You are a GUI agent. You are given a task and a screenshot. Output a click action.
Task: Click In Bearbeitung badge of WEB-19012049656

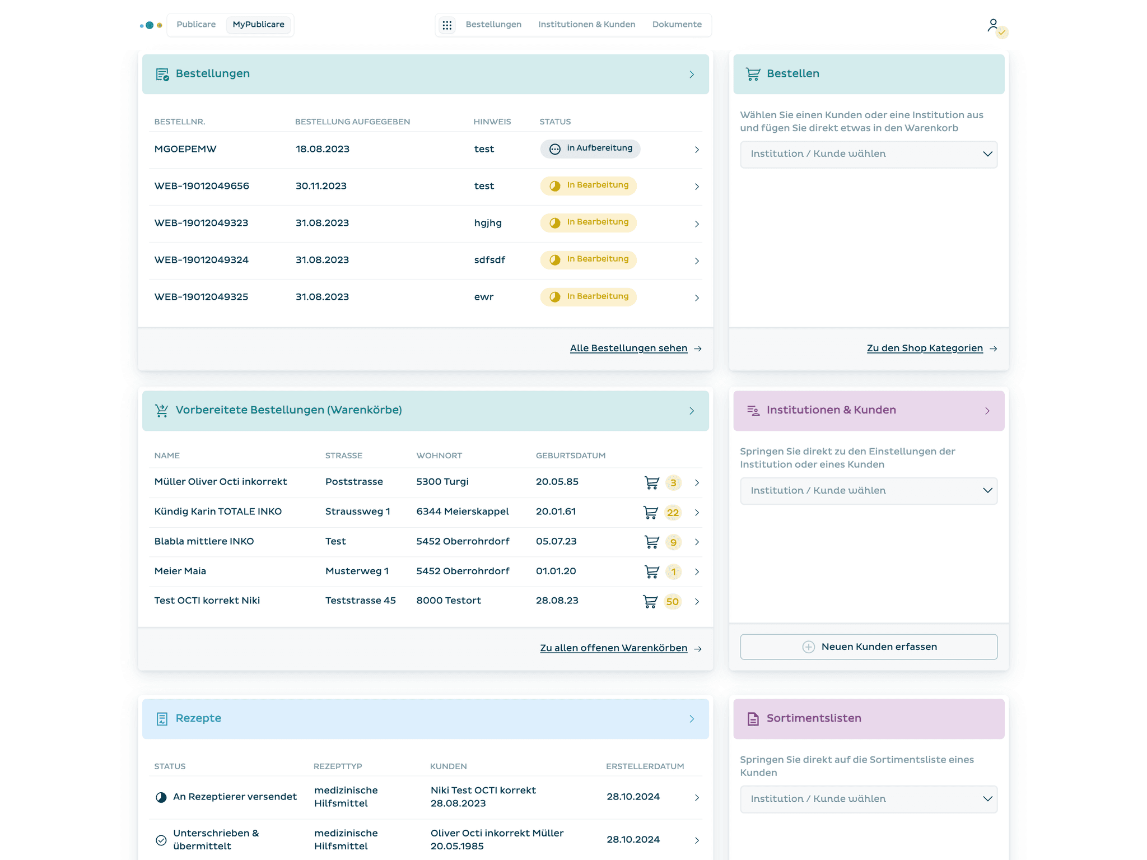(x=588, y=185)
